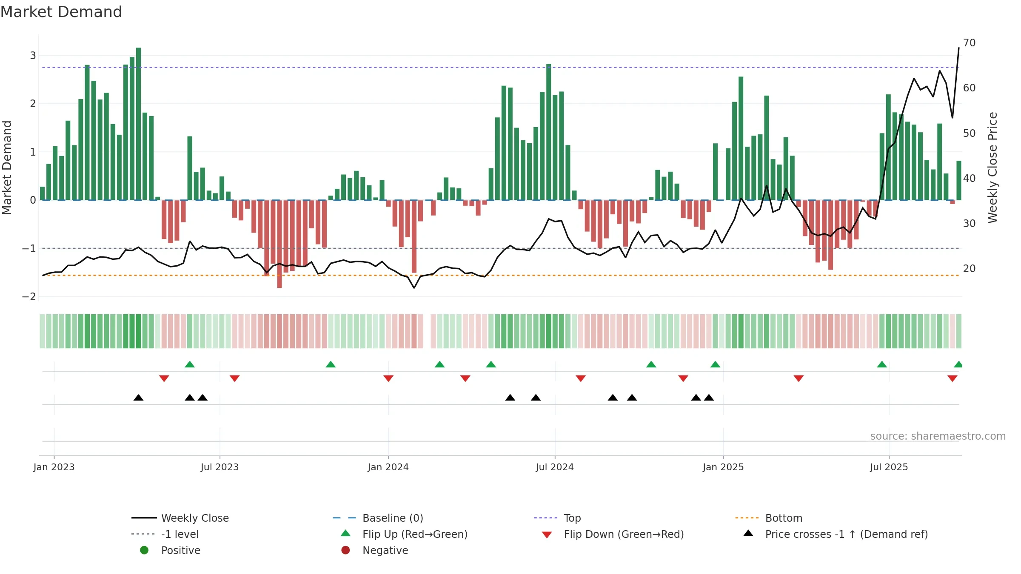1021x574 pixels.
Task: Click the right axis tick label 20
Action: pyautogui.click(x=970, y=269)
